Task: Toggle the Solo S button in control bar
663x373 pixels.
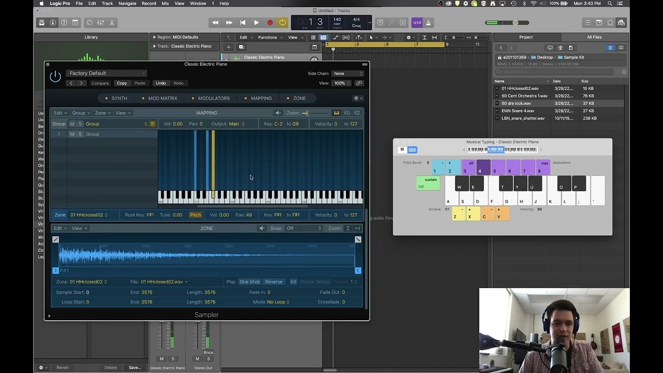Action: click(x=402, y=23)
